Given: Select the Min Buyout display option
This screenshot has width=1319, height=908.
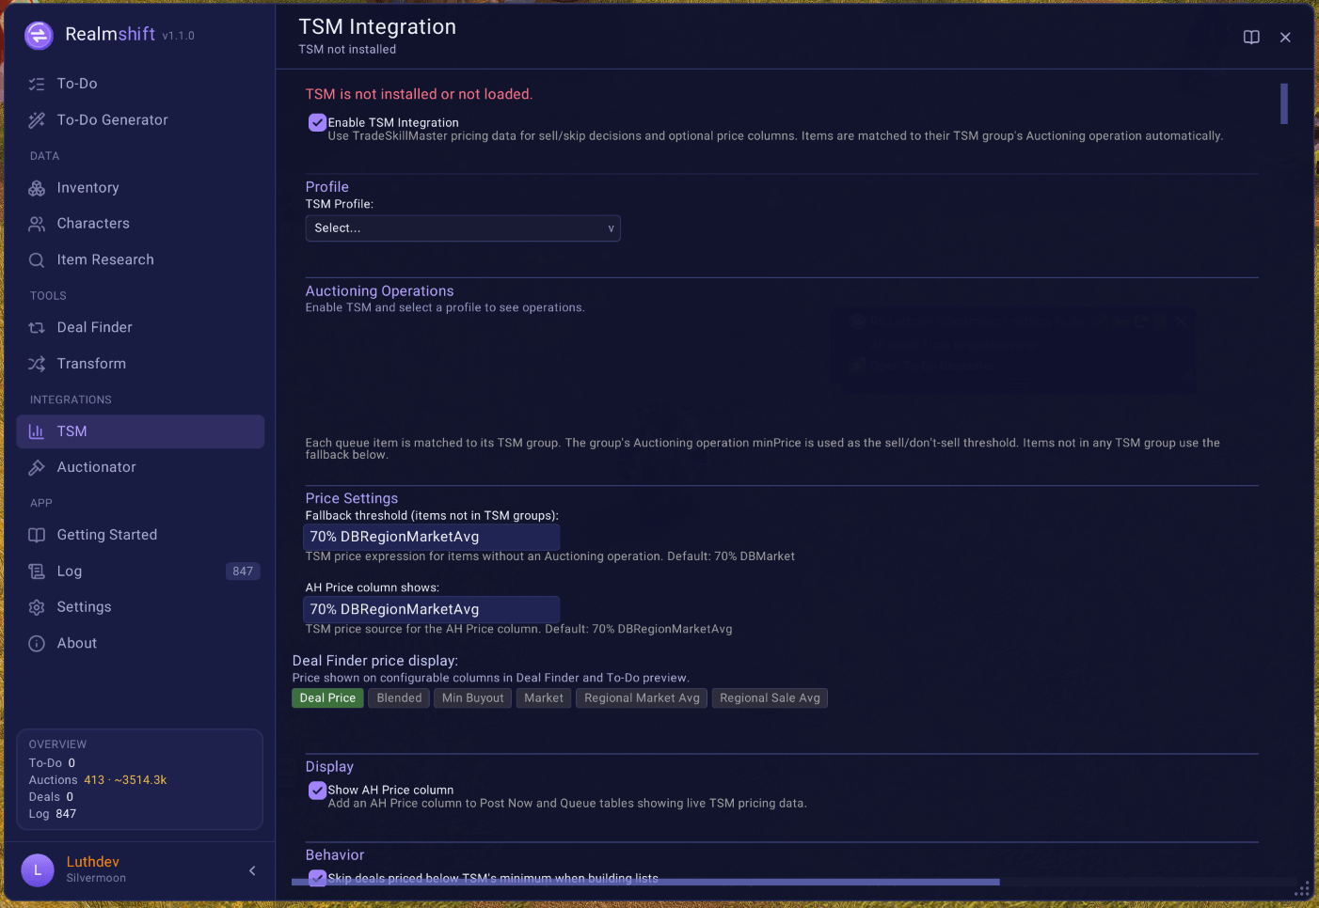Looking at the screenshot, I should 472,698.
